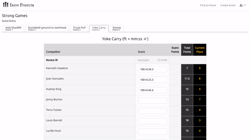Click Kenneth Hawkins total points 7

pos(187,68)
